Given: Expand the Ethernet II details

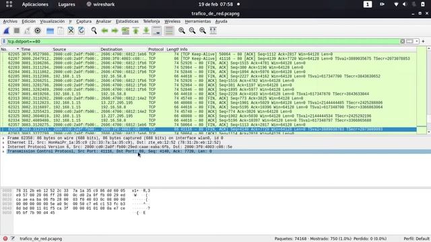Looking at the screenshot, I should (3, 143).
